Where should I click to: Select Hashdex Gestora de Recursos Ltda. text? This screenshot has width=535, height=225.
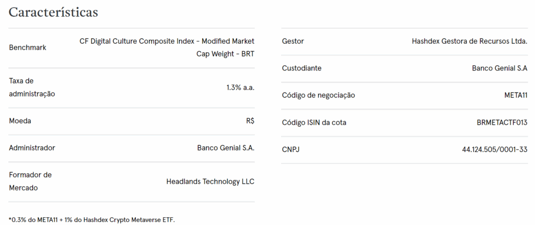click(470, 41)
